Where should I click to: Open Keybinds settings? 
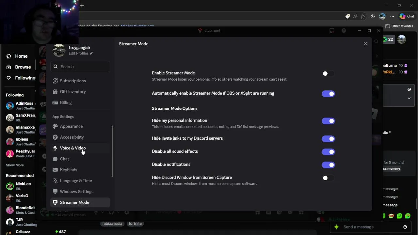click(x=80, y=170)
